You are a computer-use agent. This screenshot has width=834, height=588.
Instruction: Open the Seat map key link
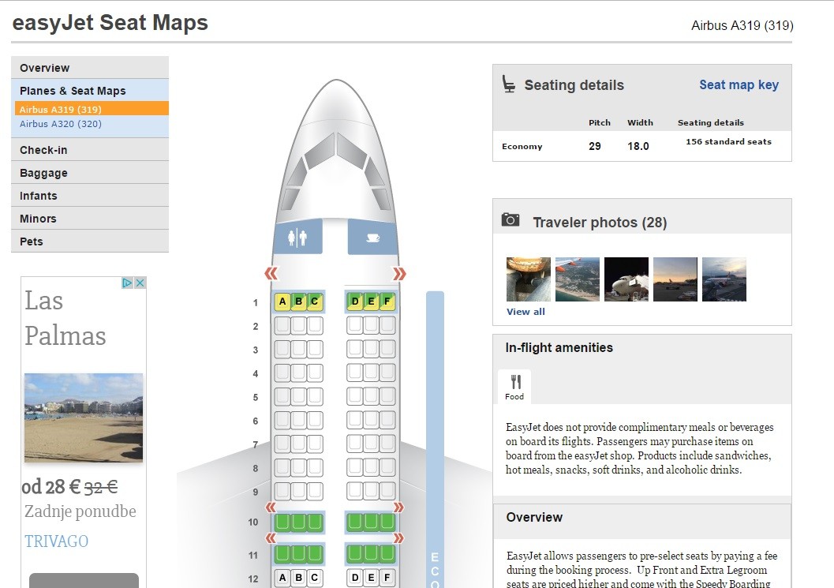point(739,84)
